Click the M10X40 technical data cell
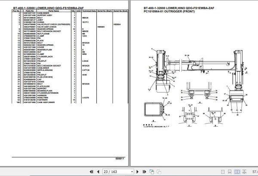 86,84
